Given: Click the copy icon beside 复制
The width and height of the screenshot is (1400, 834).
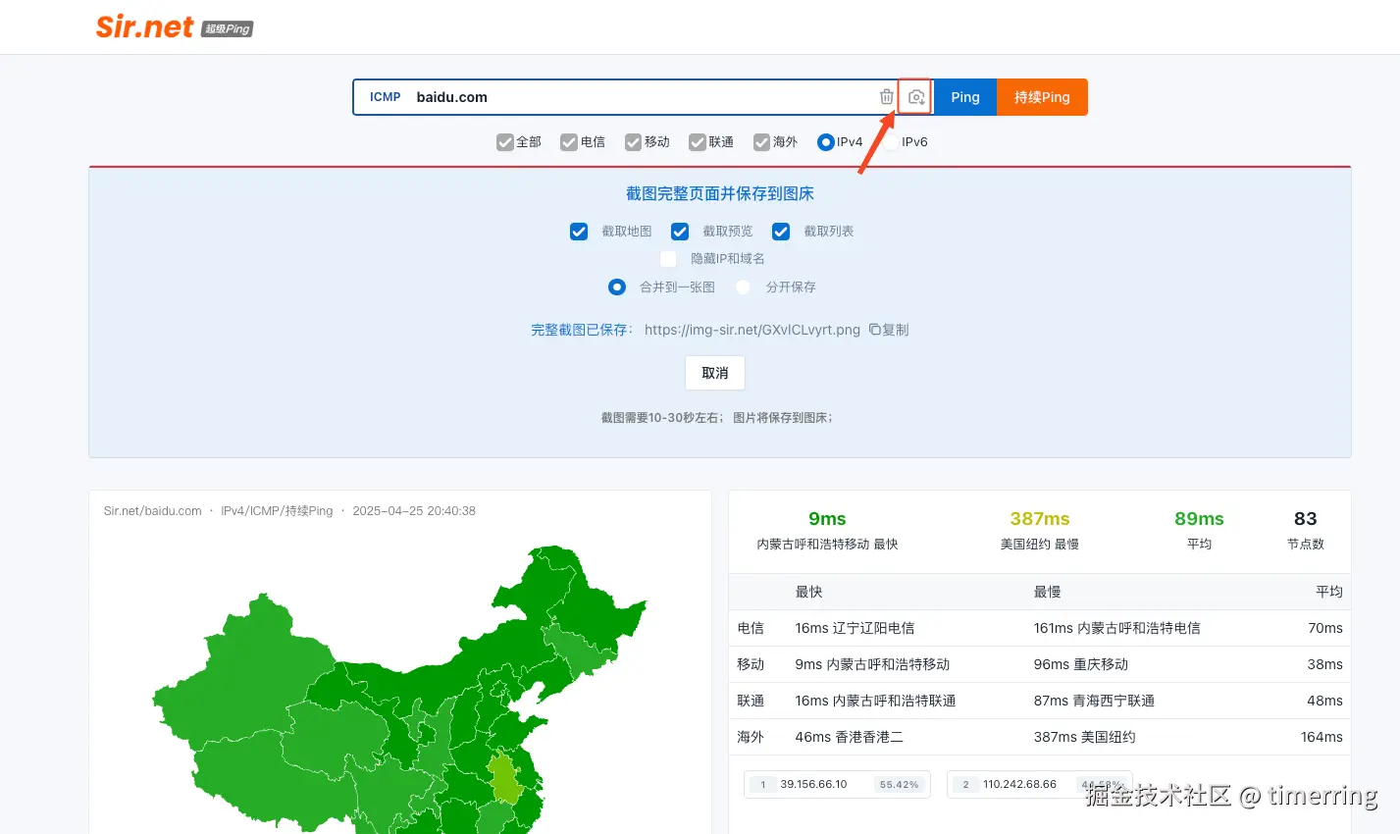Looking at the screenshot, I should click(x=874, y=330).
